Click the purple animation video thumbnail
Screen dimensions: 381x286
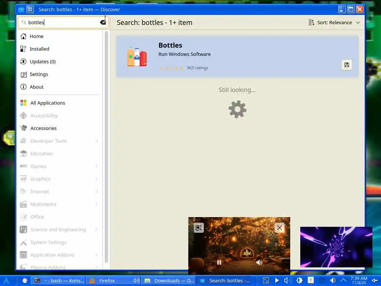[336, 247]
